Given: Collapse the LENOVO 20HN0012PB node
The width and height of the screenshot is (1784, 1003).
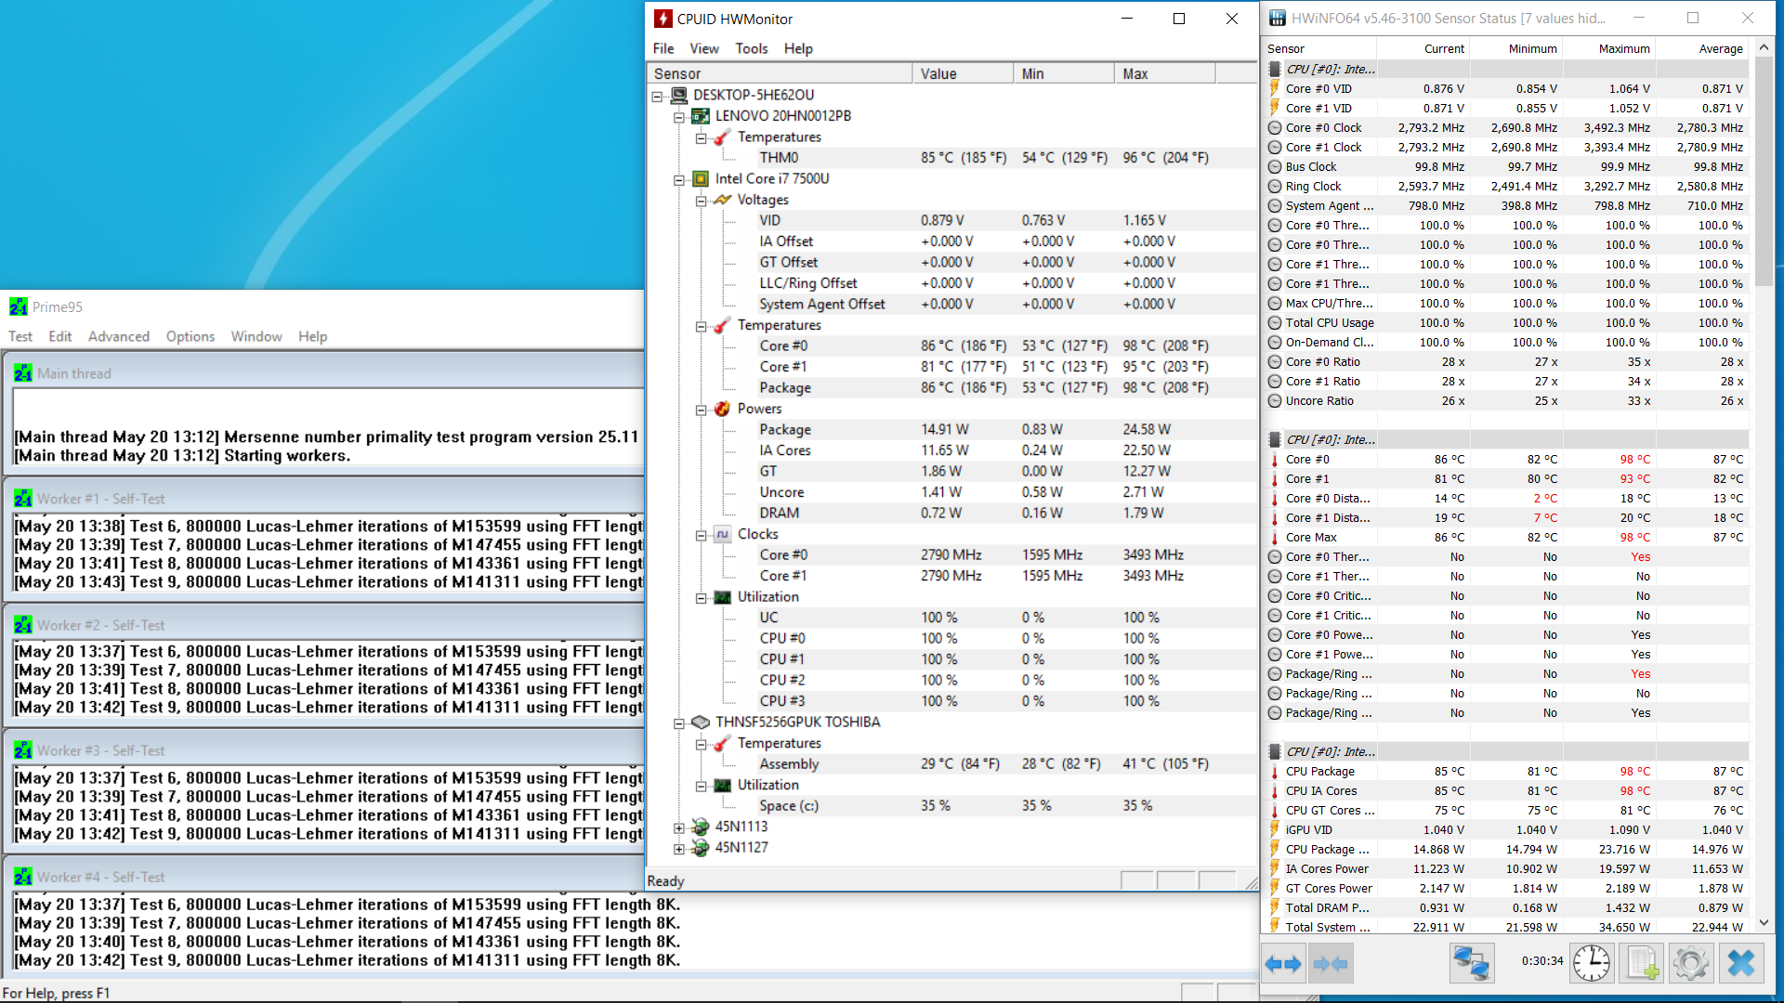Looking at the screenshot, I should 679,117.
